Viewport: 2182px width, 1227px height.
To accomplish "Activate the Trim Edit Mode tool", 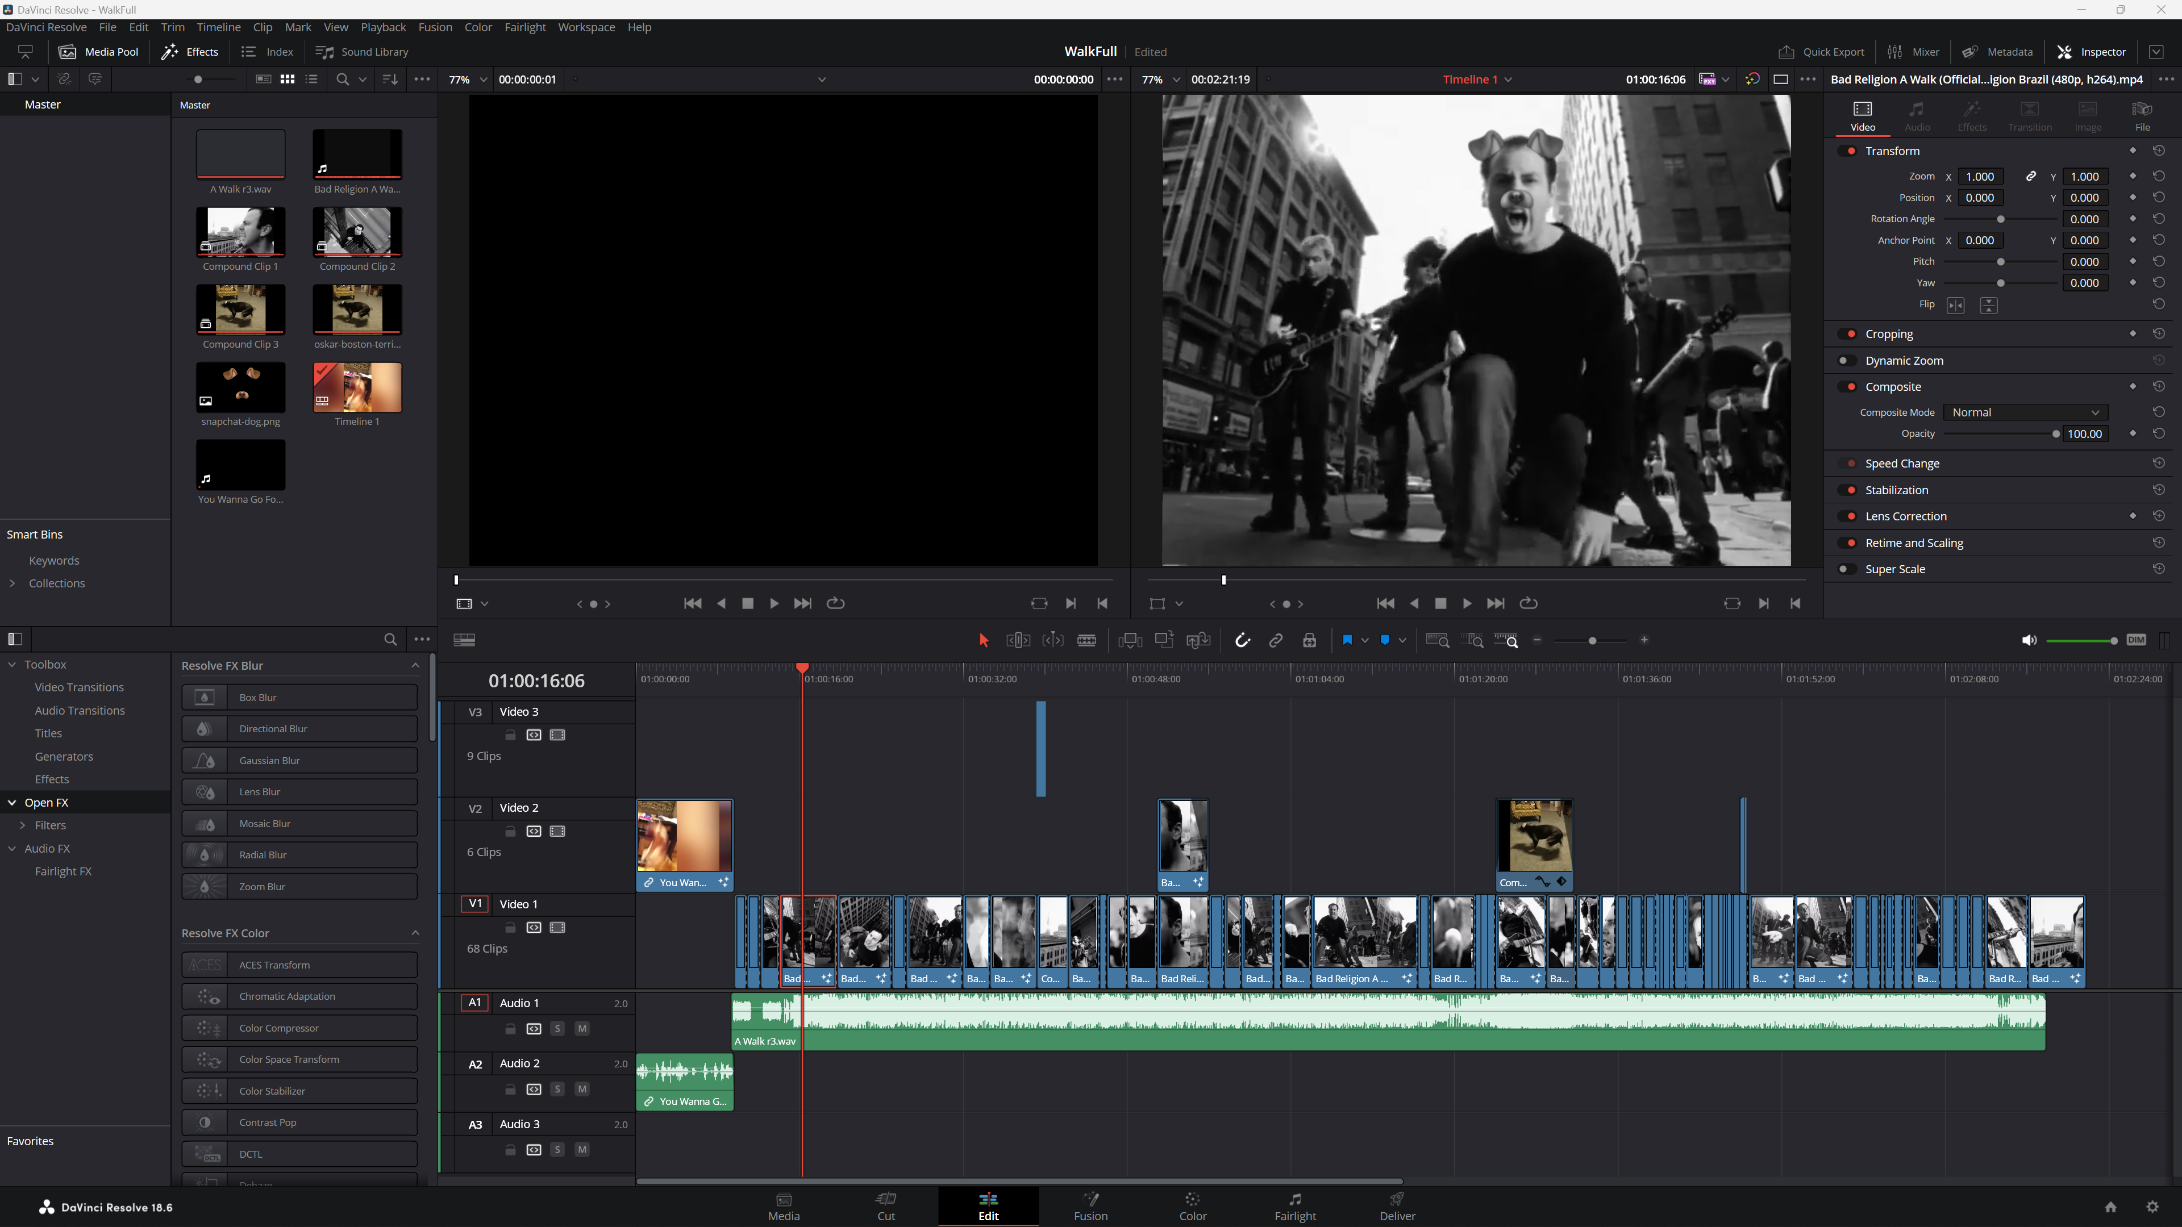I will 1017,640.
